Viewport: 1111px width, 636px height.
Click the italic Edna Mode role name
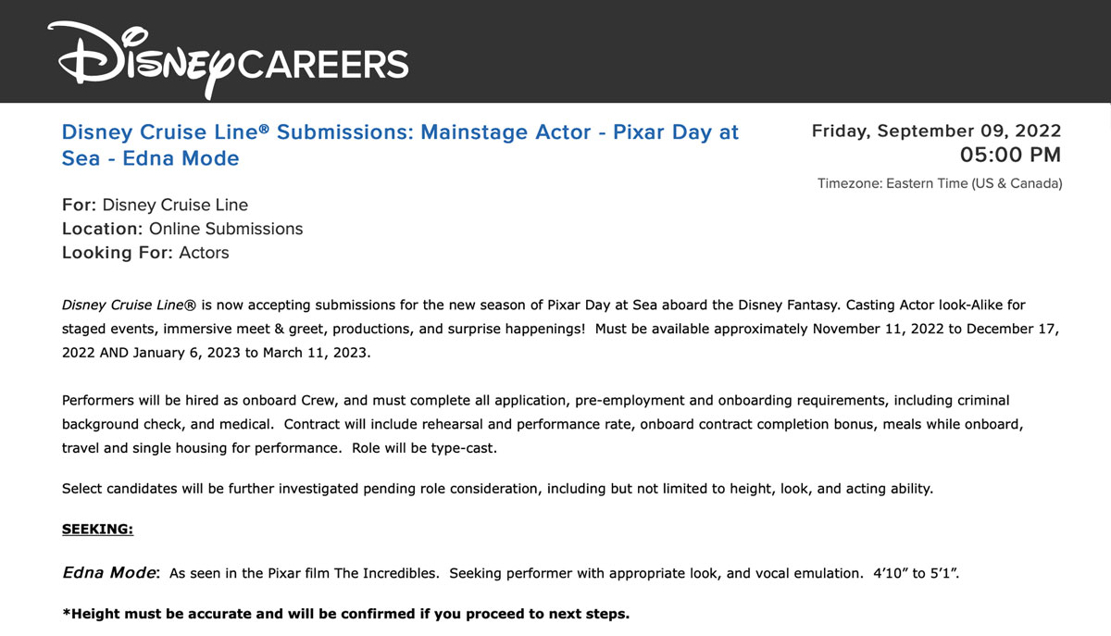(x=108, y=572)
